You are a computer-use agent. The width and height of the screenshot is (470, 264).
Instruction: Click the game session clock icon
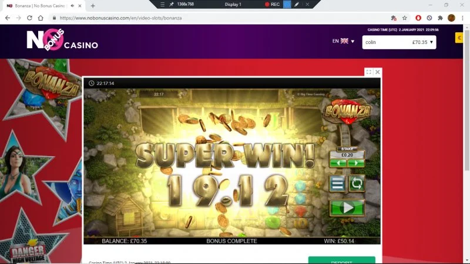(92, 83)
